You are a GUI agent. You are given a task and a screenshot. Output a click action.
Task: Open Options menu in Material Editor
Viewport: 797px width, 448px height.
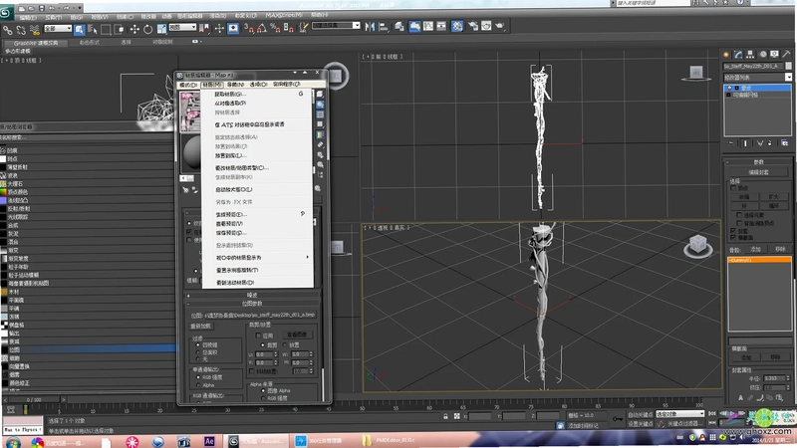tap(259, 85)
